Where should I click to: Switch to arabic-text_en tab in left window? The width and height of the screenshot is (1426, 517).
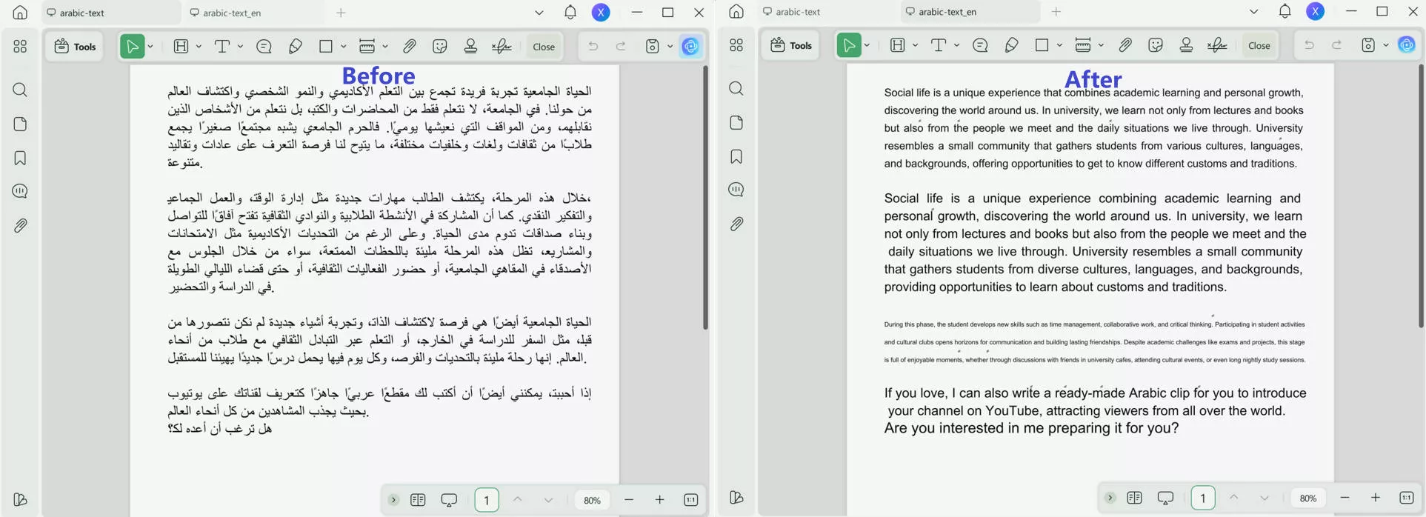231,13
